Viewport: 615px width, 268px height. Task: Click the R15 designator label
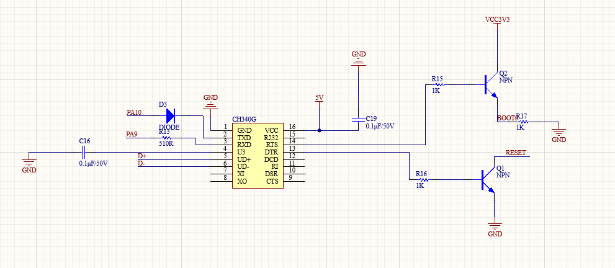(438, 79)
